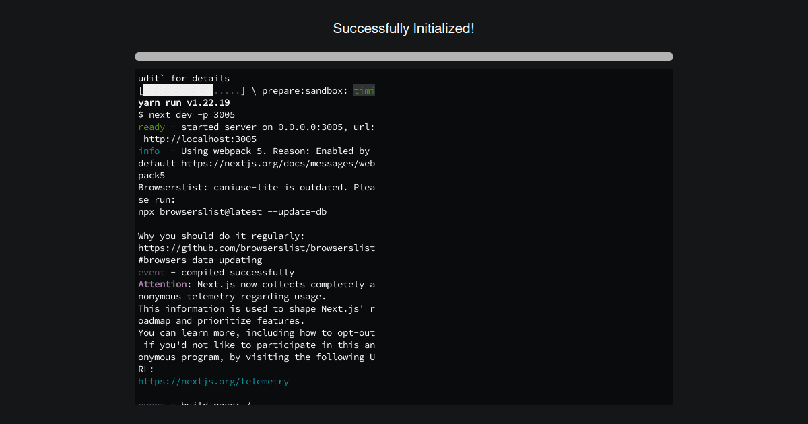
Task: Click the green "ready" status label
Action: click(x=151, y=127)
